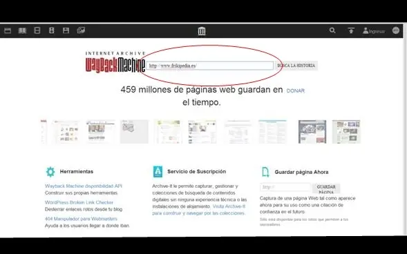Click 'Desterrar enlaces rotos desde tu blog' text
The image size is (407, 254).
pyautogui.click(x=84, y=209)
